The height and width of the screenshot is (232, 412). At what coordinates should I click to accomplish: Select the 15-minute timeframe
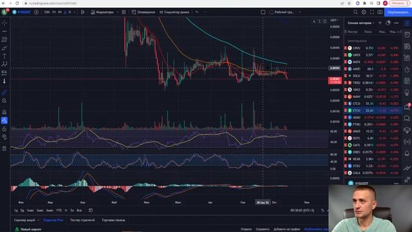(47, 12)
